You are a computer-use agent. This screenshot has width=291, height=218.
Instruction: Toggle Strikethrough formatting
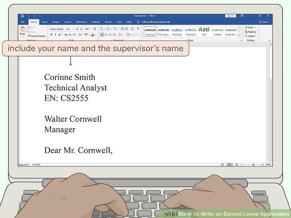pos(66,35)
